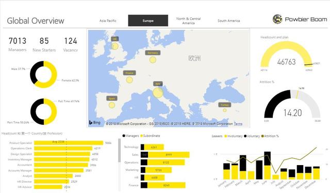Select the Sales subordinate bar 8999

(x=169, y=155)
